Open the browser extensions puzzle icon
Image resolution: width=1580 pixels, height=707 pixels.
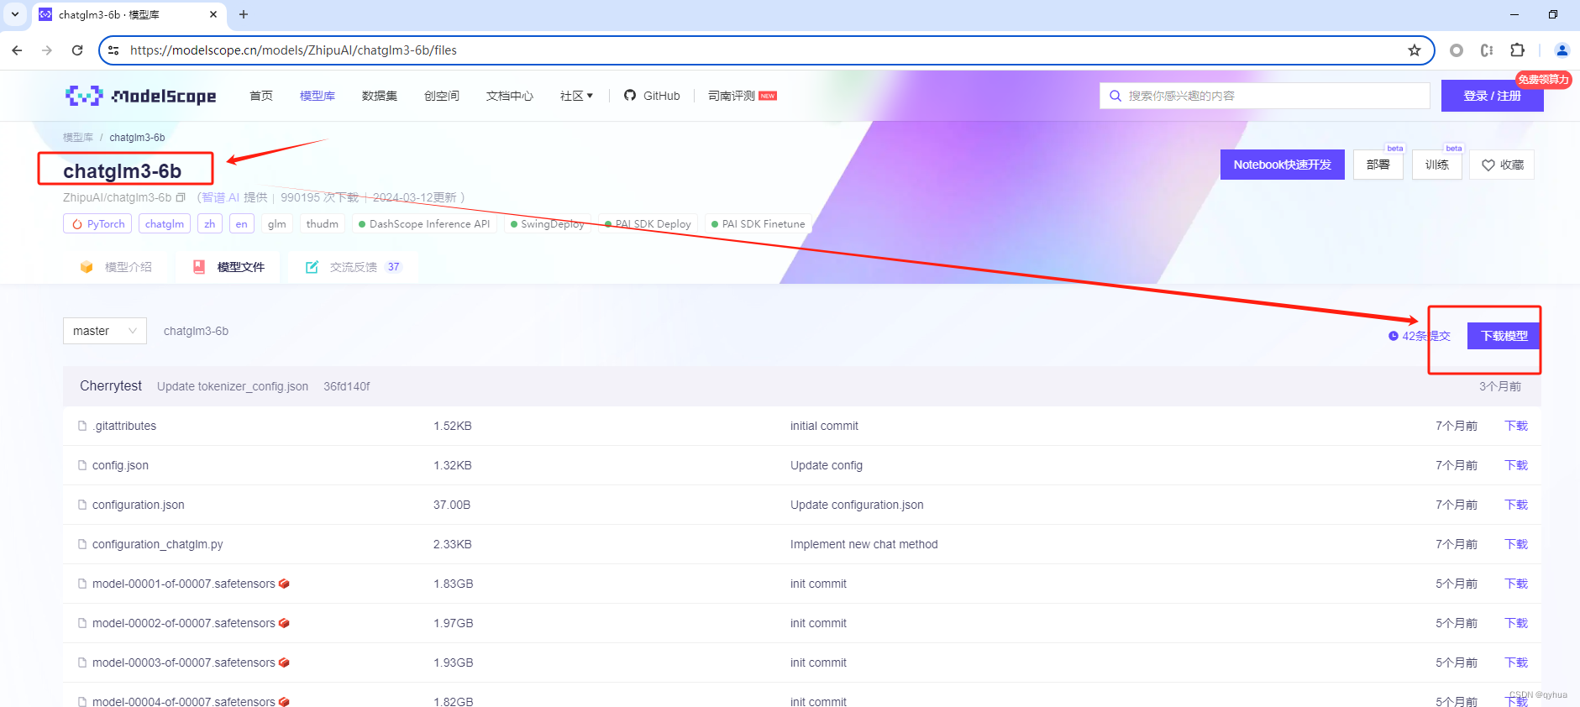[1517, 50]
